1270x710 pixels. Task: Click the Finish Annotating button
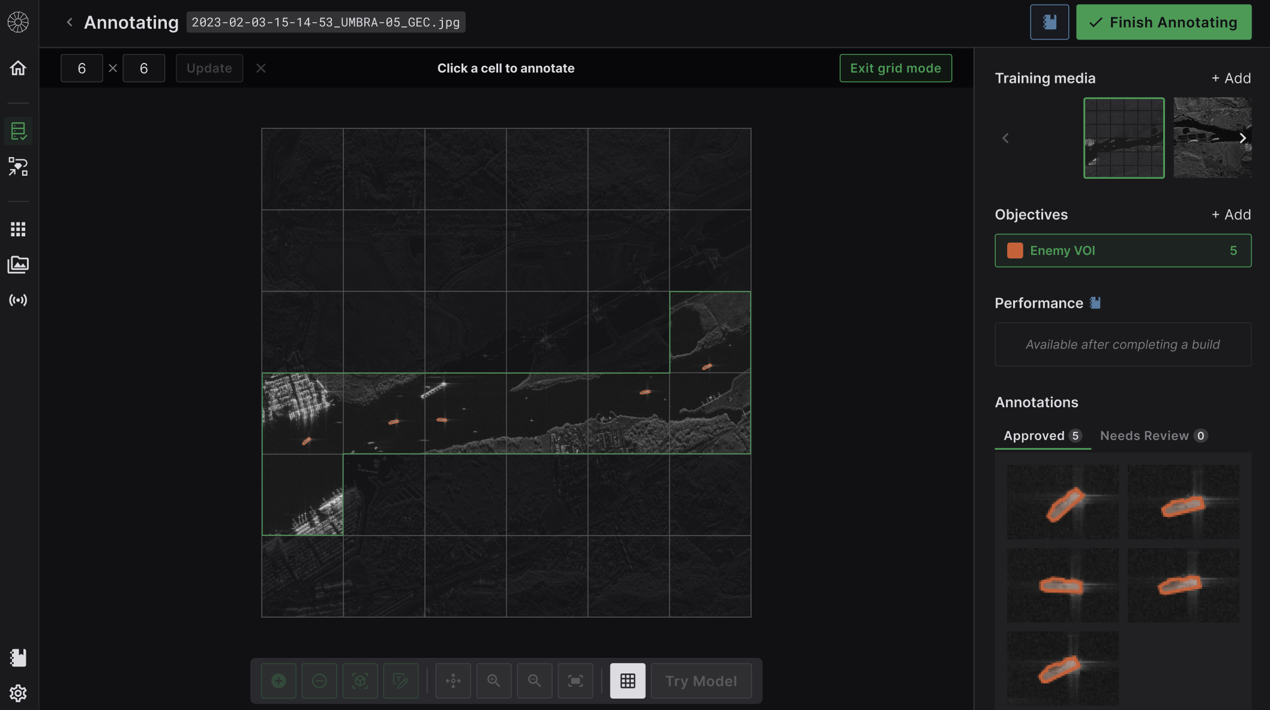click(1163, 22)
